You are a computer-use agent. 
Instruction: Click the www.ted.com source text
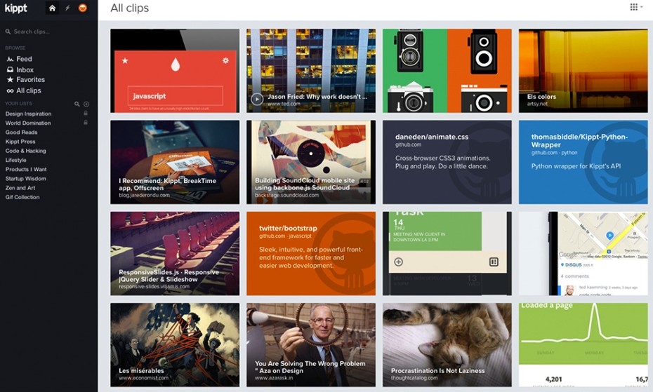284,104
